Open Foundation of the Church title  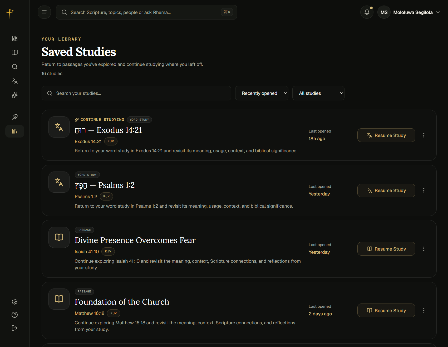click(122, 302)
